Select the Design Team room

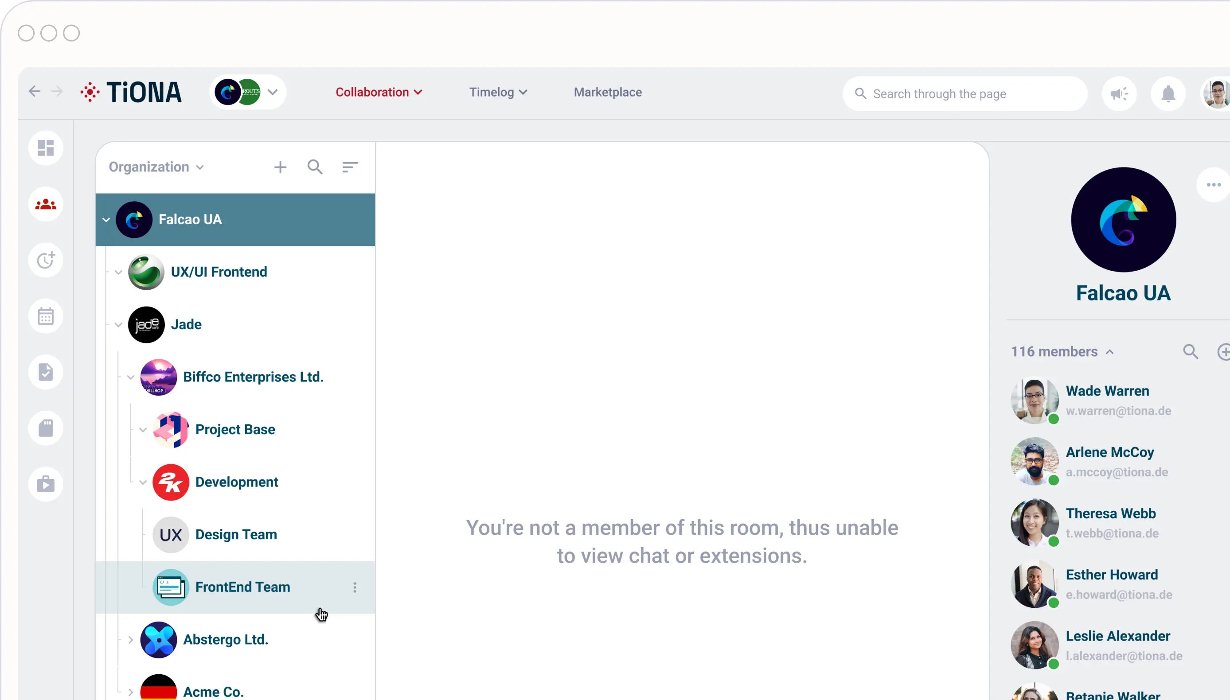[x=236, y=535]
